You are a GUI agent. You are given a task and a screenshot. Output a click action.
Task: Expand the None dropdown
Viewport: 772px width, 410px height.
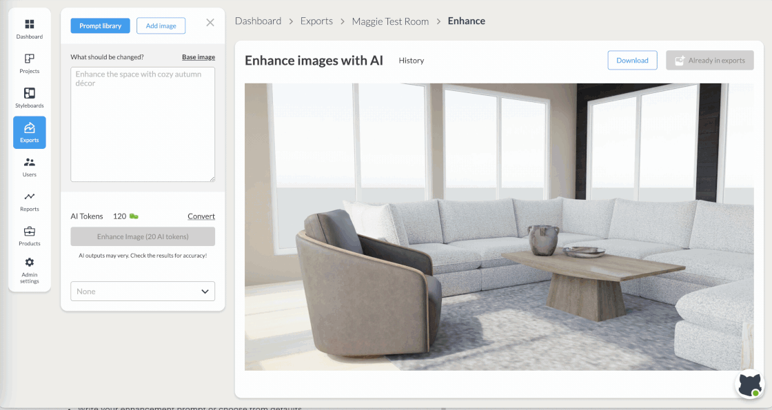point(143,291)
